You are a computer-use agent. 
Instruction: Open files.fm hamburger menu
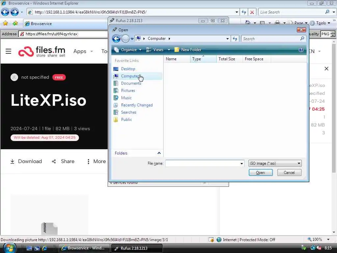[8, 51]
